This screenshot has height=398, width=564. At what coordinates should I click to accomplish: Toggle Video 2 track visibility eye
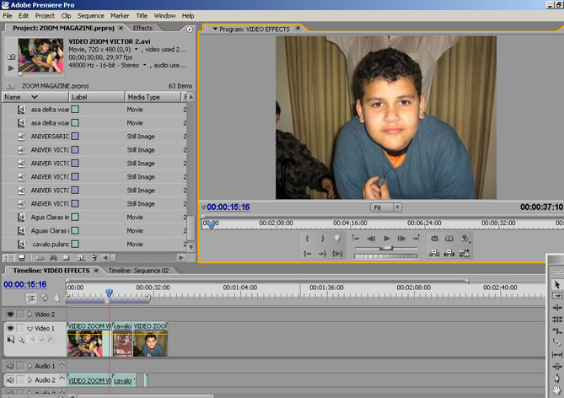point(11,315)
